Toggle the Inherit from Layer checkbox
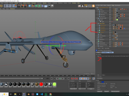This screenshot has height=96, width=129. tap(106, 84)
